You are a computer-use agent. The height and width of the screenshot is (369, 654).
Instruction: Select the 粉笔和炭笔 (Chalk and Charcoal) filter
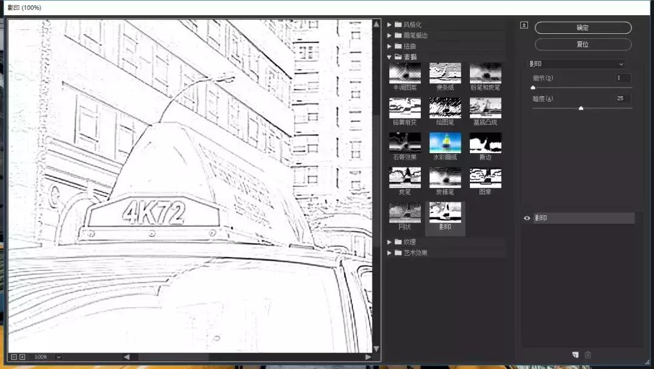pyautogui.click(x=485, y=74)
